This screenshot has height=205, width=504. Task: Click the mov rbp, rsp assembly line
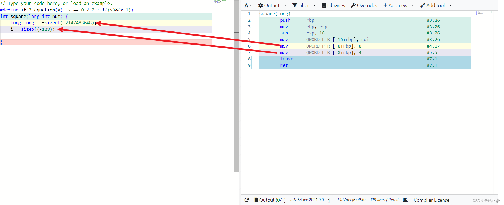(x=365, y=27)
